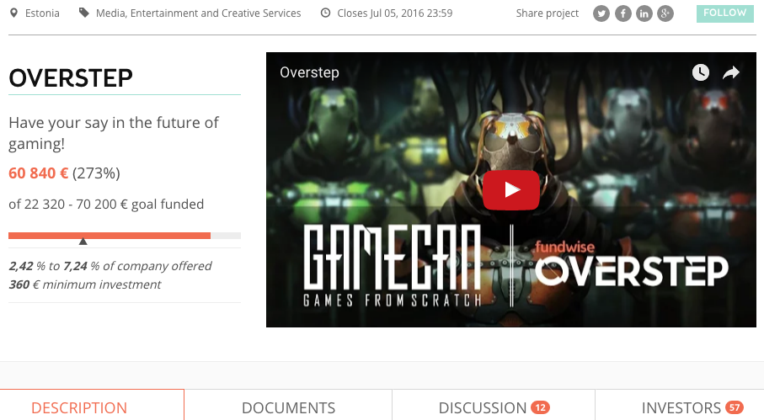Click the clock icon next to closing date
The width and height of the screenshot is (764, 420).
(x=325, y=13)
